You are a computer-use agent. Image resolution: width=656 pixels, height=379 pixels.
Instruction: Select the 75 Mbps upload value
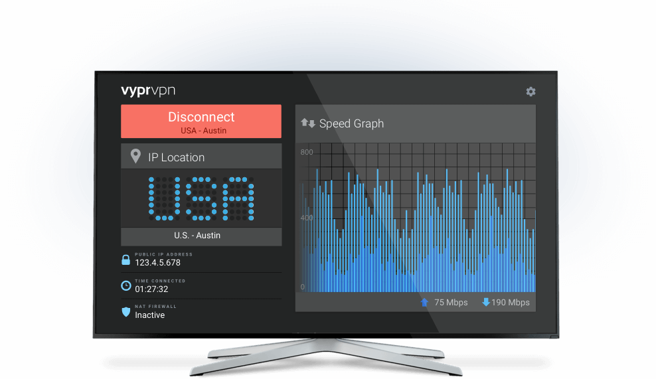pyautogui.click(x=451, y=303)
